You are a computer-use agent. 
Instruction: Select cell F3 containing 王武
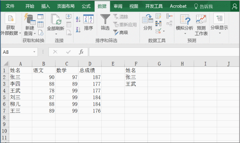tap(136, 84)
